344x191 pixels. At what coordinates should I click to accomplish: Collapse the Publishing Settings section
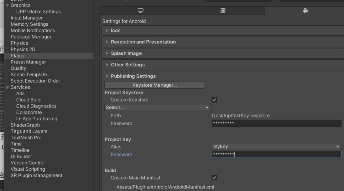[107, 76]
